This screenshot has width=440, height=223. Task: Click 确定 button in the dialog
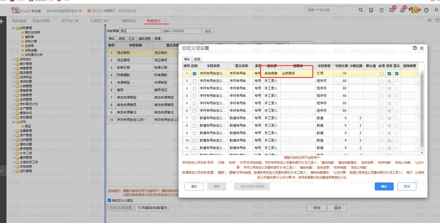point(384,187)
